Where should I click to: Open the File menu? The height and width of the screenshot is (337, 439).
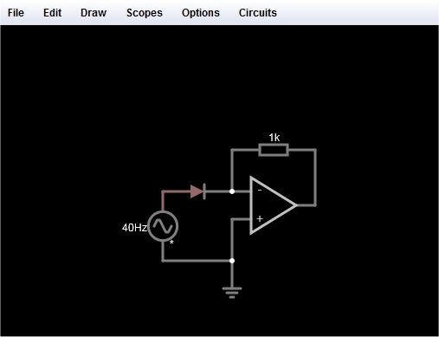pos(16,13)
